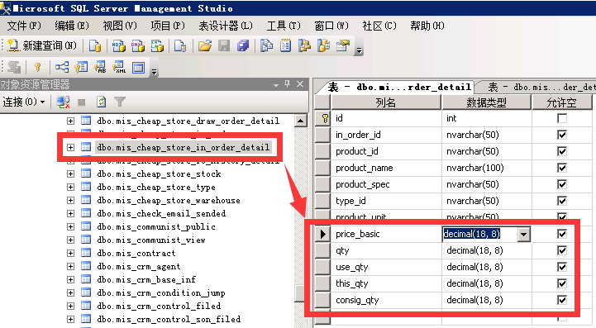Toggle Allow Nulls checkbox for id column
The image size is (596, 328).
562,118
